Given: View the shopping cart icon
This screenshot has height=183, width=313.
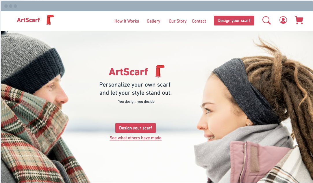Looking at the screenshot, I should pos(299,20).
